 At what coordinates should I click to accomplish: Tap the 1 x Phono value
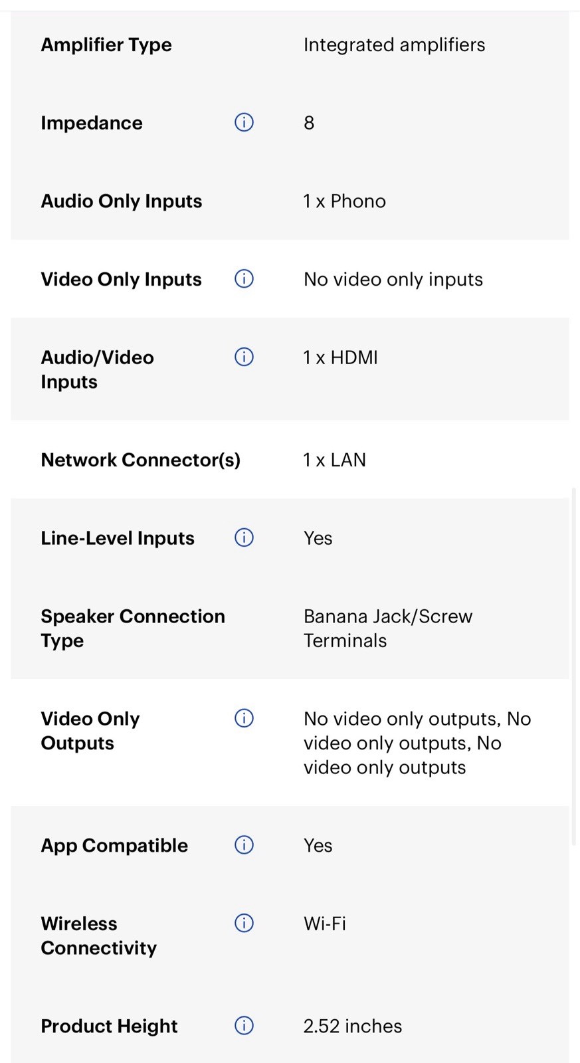(344, 201)
